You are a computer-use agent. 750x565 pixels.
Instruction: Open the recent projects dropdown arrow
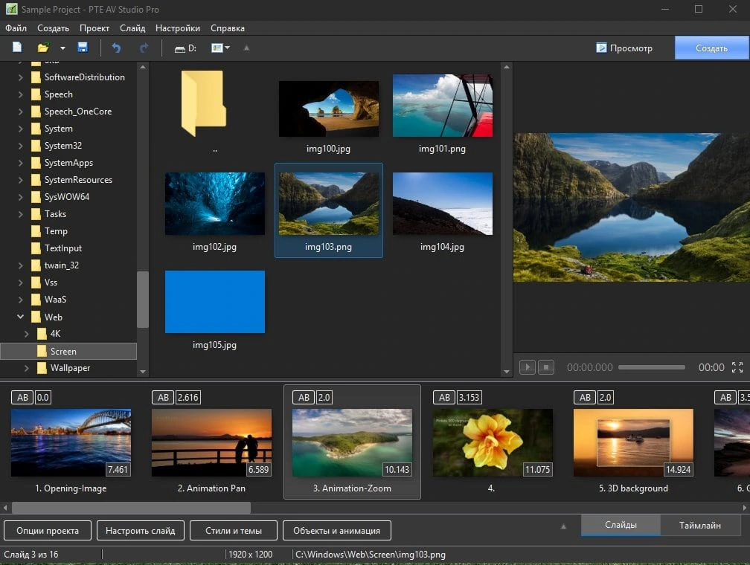tap(62, 48)
